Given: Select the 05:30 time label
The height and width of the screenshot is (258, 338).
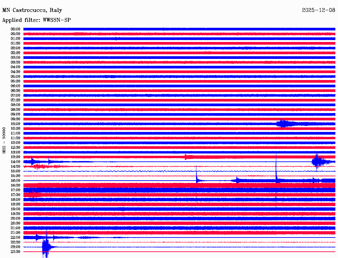Looking at the screenshot, I should pos(16,81).
